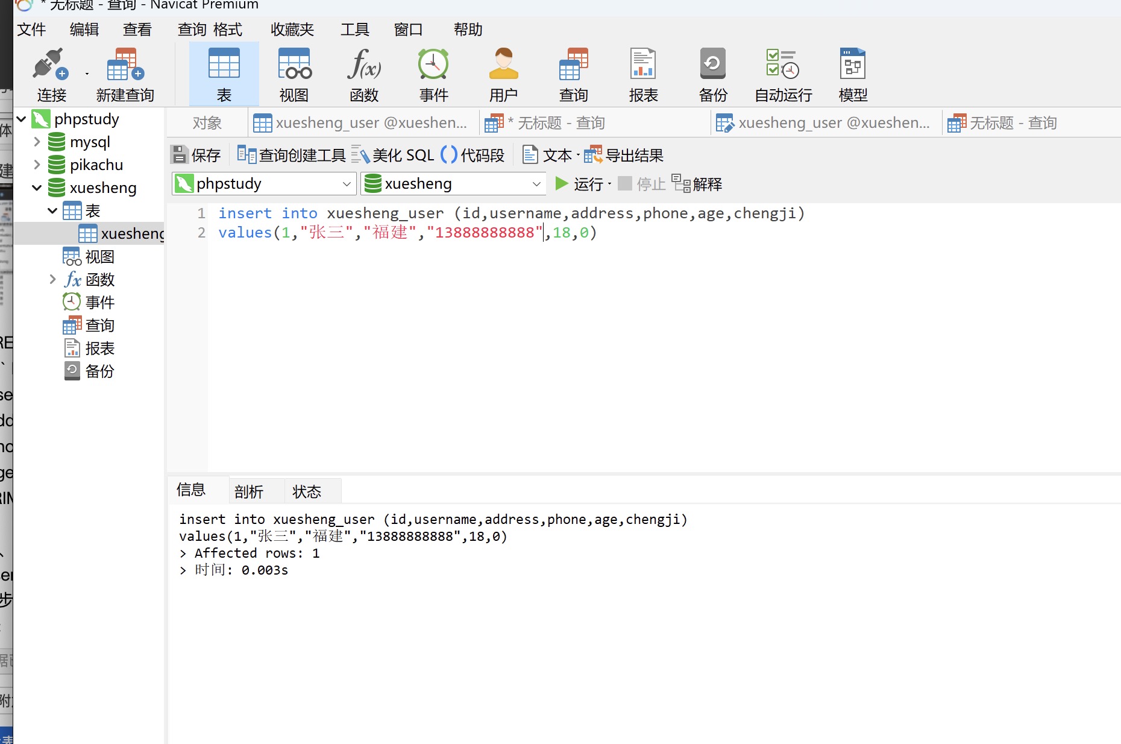Open the Function (函数) toolbar icon
Screen dimensions: 1121x744
tap(364, 65)
